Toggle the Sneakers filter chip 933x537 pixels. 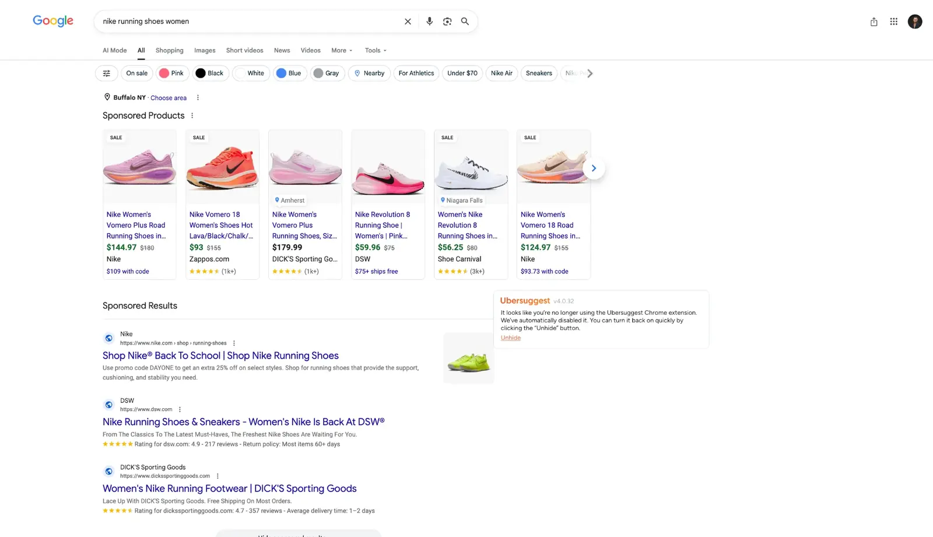point(539,73)
